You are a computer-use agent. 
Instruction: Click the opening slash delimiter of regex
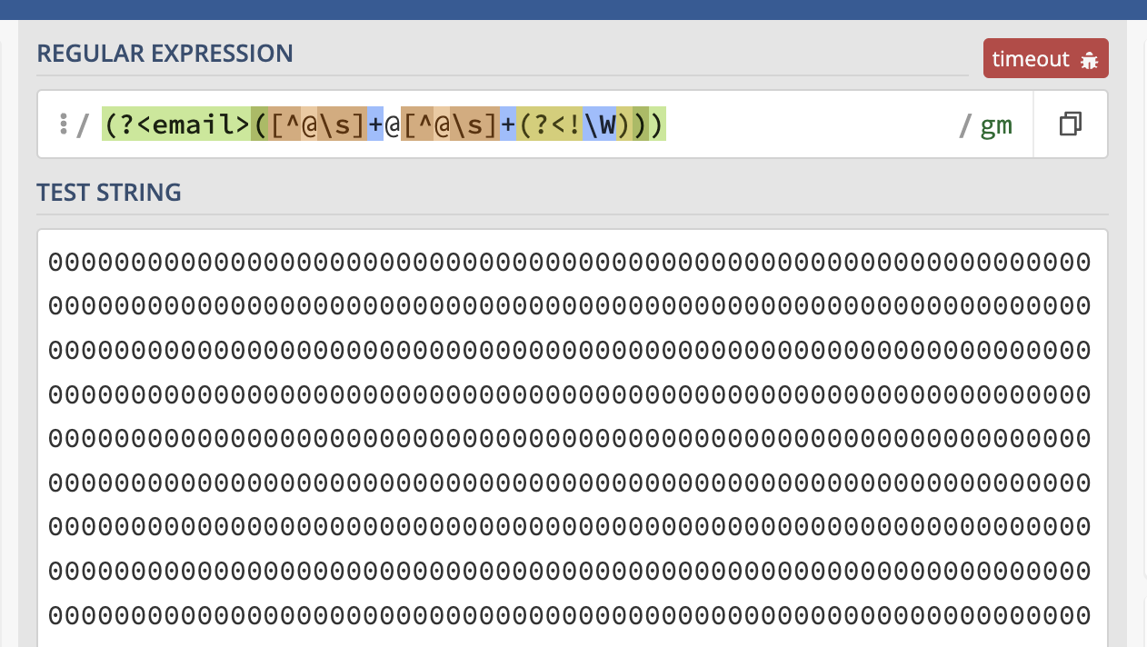click(83, 124)
